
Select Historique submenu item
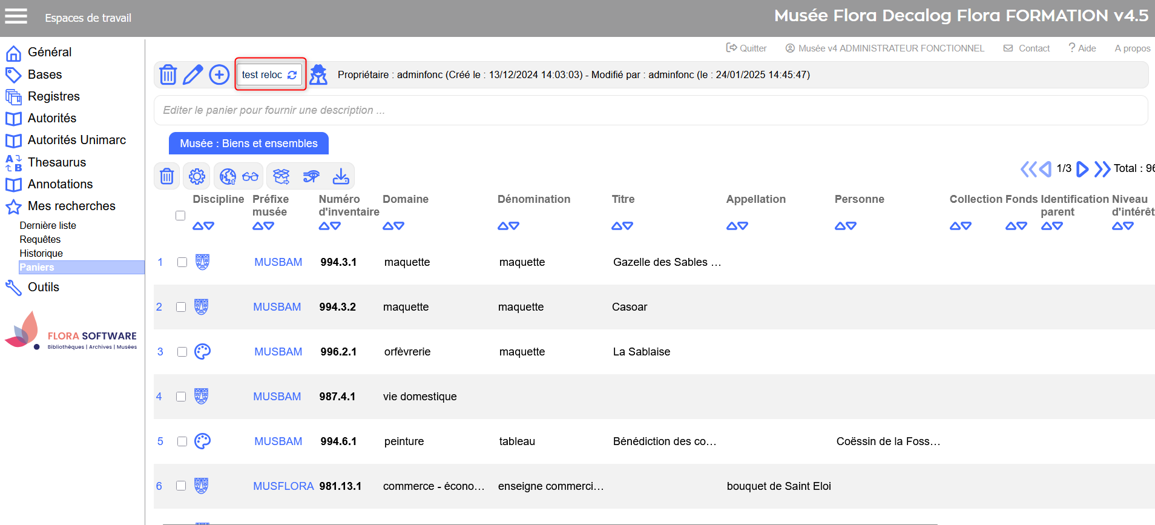tap(41, 253)
